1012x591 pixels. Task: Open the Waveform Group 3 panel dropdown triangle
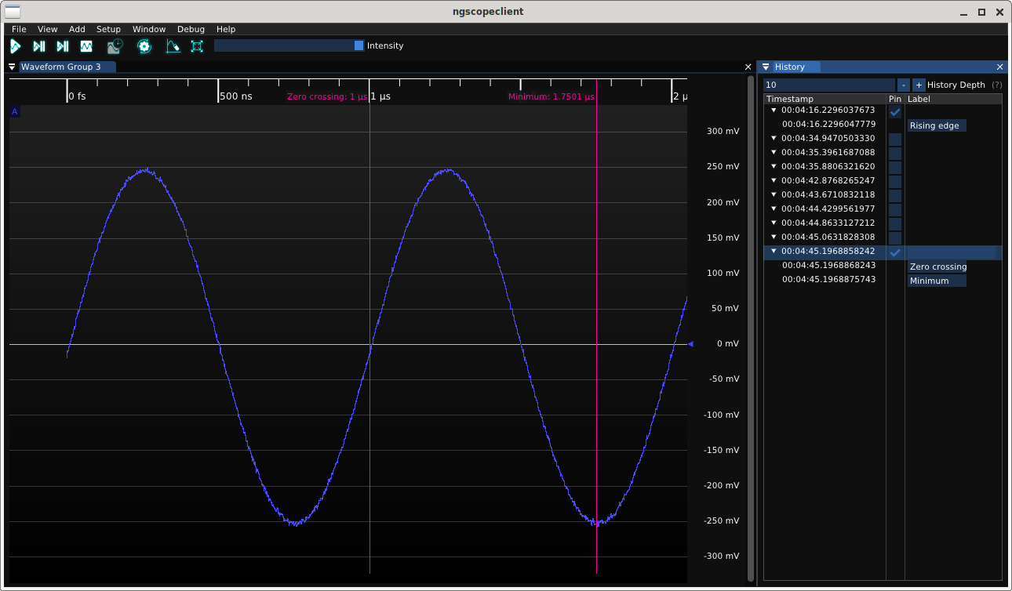pos(13,67)
